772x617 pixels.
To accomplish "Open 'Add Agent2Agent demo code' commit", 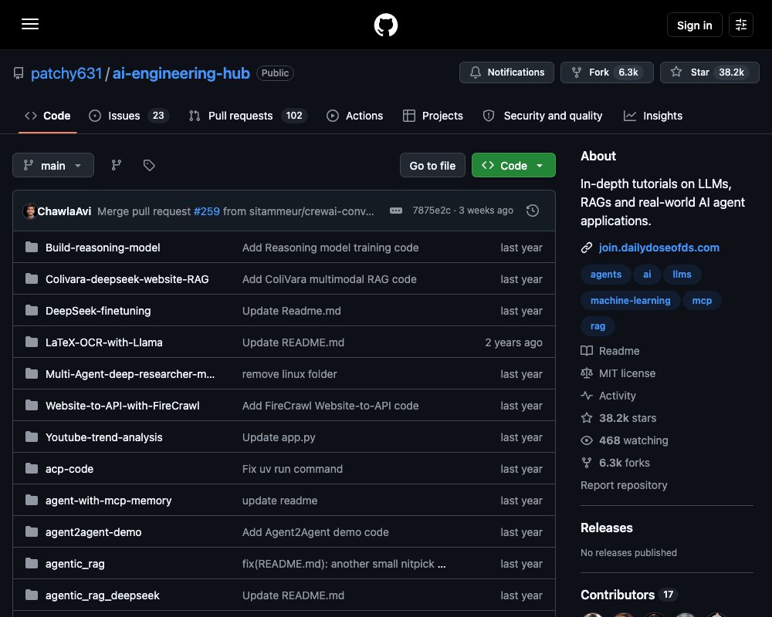I will point(316,532).
